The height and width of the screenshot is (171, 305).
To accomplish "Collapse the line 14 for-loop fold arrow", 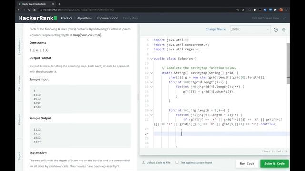I will (x=152, y=82).
